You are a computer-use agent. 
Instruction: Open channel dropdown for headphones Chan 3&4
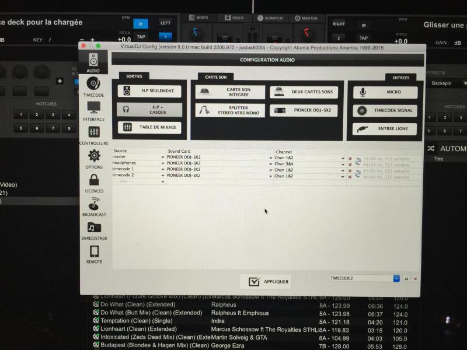pos(343,164)
